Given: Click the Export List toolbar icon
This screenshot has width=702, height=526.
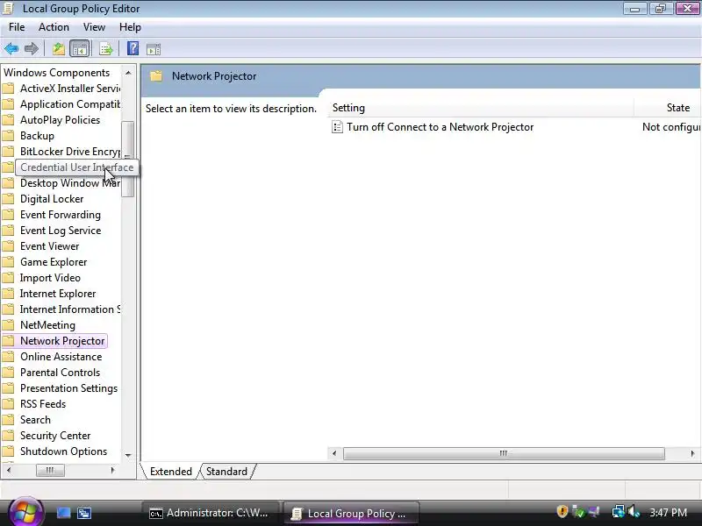Looking at the screenshot, I should [x=106, y=49].
